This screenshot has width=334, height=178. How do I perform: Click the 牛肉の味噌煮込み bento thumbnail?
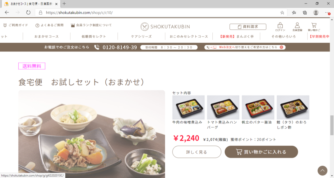[189, 107]
